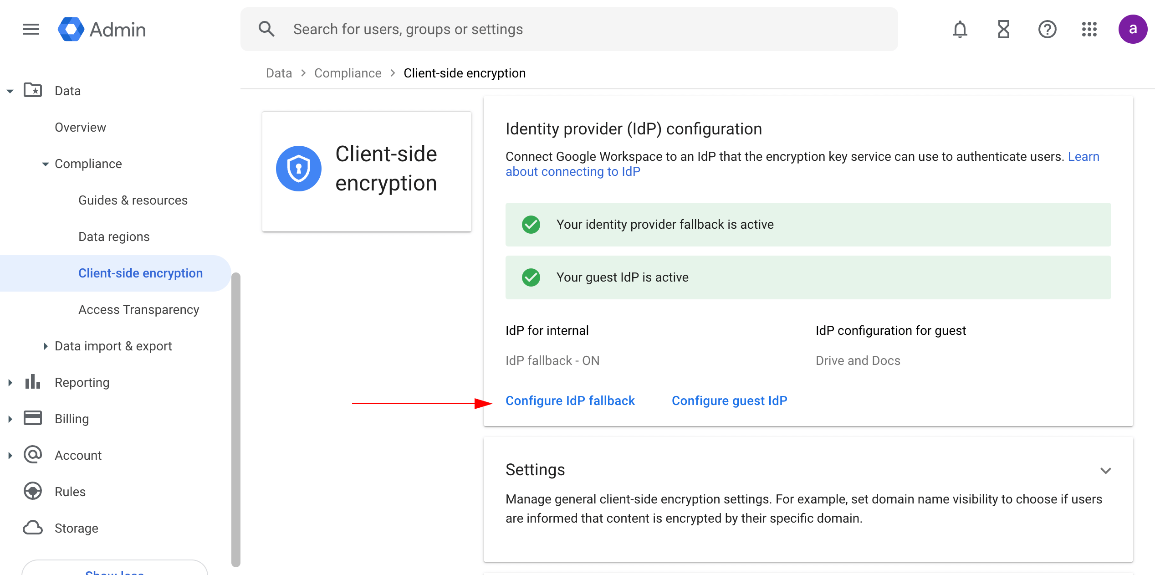The width and height of the screenshot is (1155, 575).
Task: Click Client-side encryption breadcrumb
Action: click(x=465, y=73)
